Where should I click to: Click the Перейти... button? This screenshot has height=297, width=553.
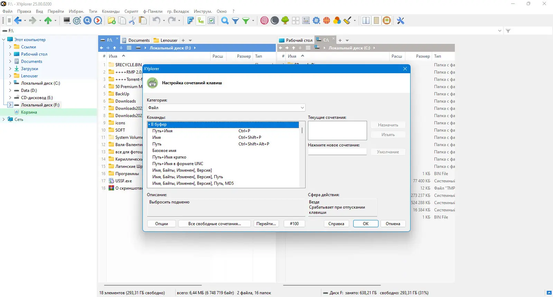[x=266, y=224]
